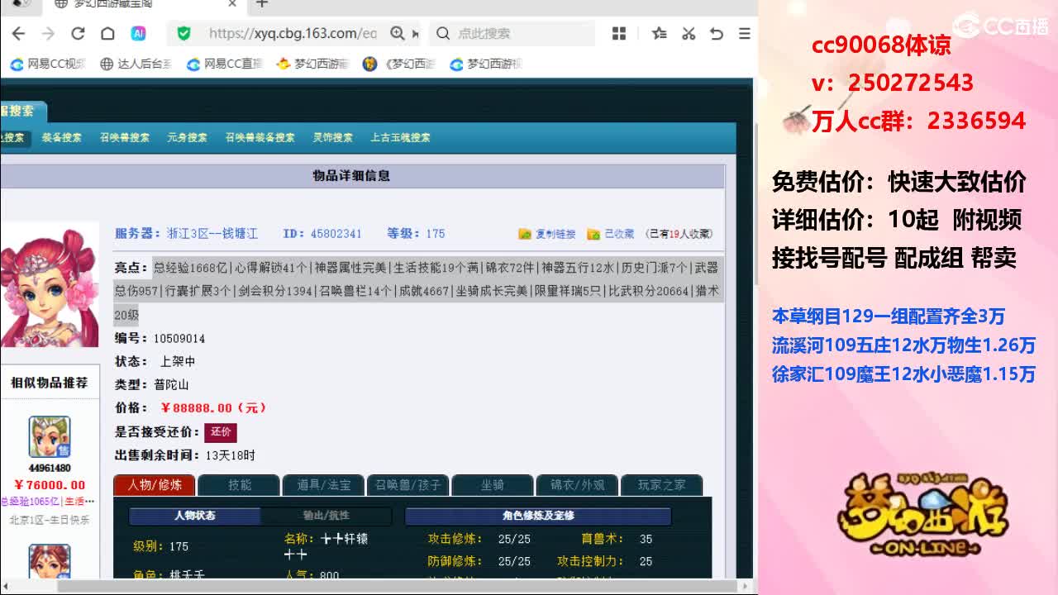1058x595 pixels.
Task: Click the price ¥88888.00（元）
Action: [214, 408]
